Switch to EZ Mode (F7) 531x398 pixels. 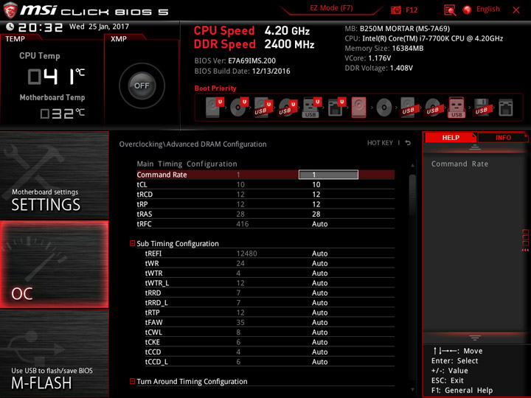pos(331,8)
